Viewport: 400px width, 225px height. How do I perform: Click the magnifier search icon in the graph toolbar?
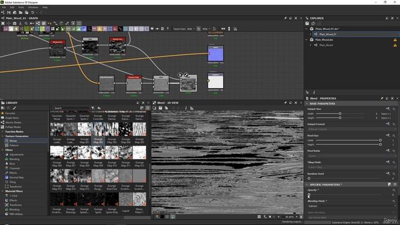[26, 24]
